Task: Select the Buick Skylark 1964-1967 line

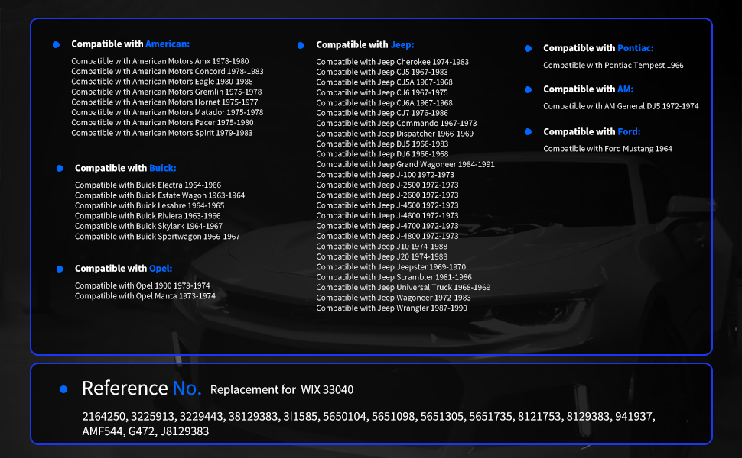Action: [148, 226]
